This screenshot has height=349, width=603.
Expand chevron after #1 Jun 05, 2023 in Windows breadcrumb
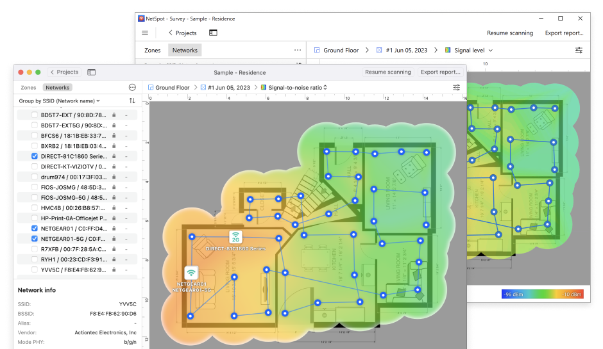coord(436,51)
